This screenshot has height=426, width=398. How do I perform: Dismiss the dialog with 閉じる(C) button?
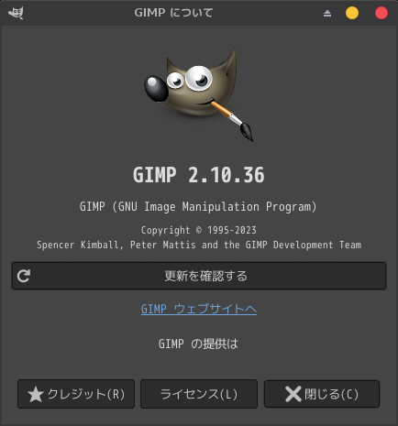pyautogui.click(x=322, y=394)
